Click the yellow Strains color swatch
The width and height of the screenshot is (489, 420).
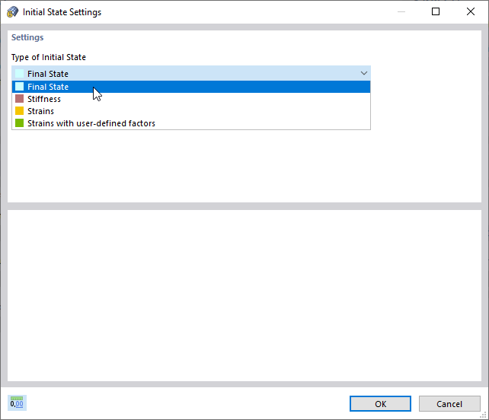[20, 111]
